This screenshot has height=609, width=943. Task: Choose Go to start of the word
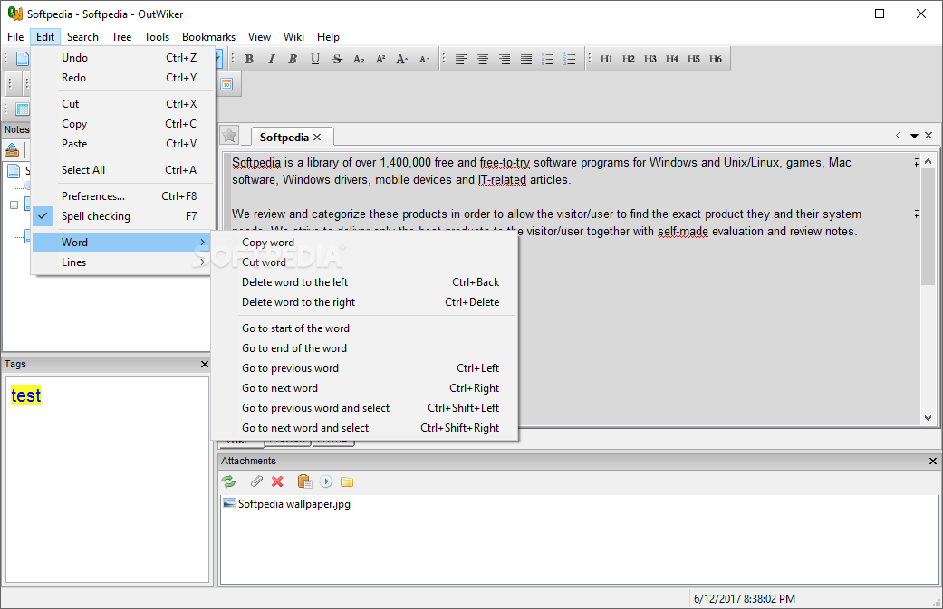tap(364, 328)
